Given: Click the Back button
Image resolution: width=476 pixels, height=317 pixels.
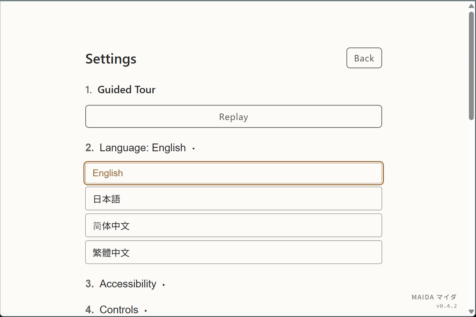Looking at the screenshot, I should (364, 58).
